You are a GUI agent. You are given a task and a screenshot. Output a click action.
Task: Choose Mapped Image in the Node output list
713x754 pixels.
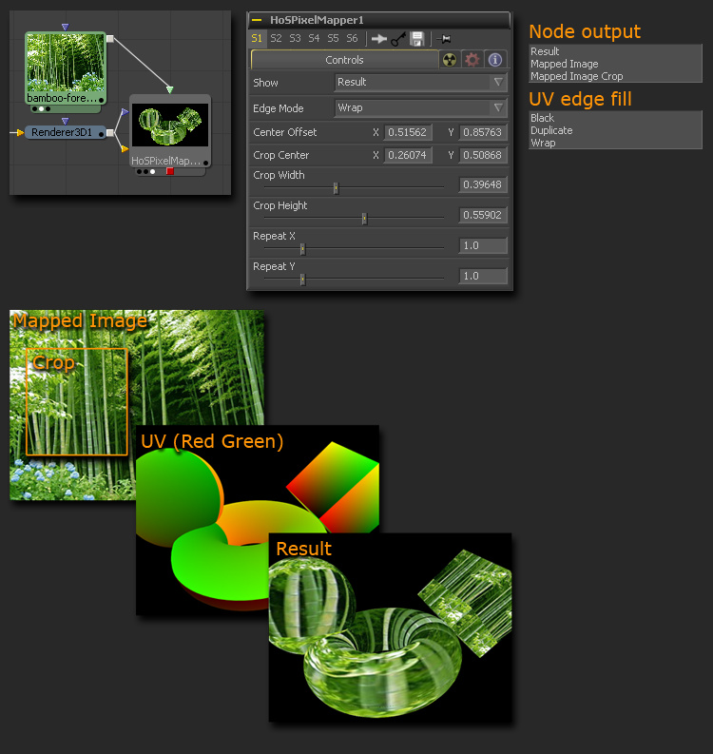pyautogui.click(x=565, y=64)
